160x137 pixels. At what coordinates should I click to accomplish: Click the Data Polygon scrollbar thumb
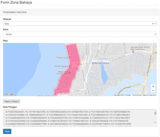pos(155,113)
